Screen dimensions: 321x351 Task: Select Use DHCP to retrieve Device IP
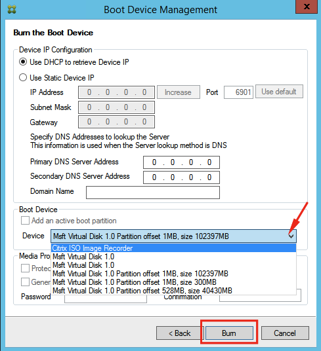point(23,62)
